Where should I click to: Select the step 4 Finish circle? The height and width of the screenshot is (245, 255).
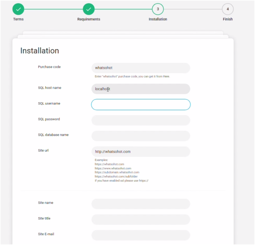point(227,9)
